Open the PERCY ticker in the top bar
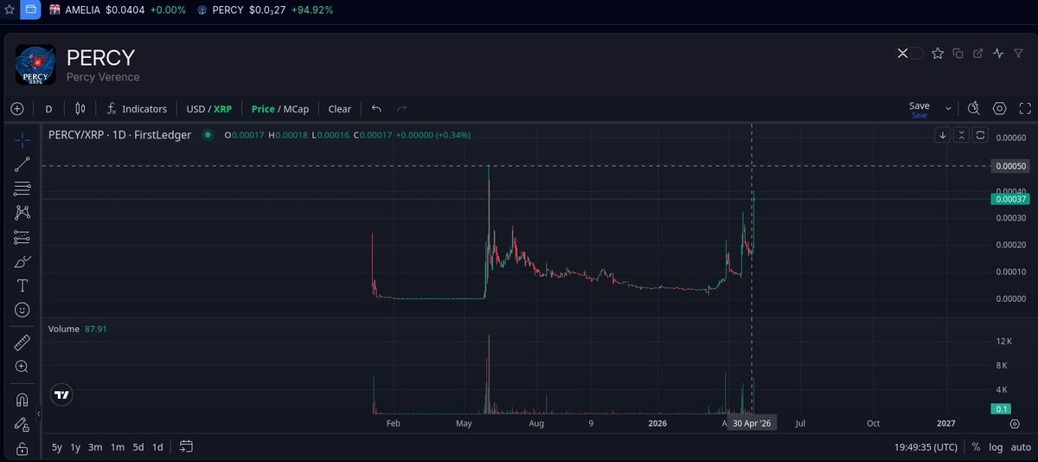The image size is (1038, 462). pos(265,10)
